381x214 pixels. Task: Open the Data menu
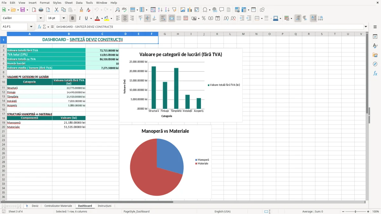79,3
